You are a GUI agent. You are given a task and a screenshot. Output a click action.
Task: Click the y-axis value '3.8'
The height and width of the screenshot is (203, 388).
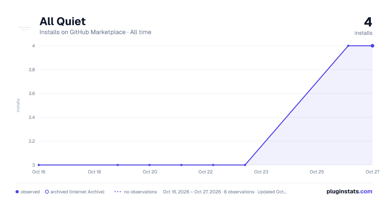click(x=32, y=70)
